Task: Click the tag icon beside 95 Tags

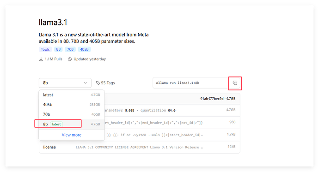Action: [98, 83]
